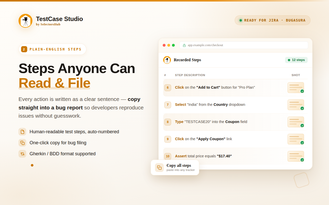Open the screenshot thumbnail for Coupon field step
The height and width of the screenshot is (205, 329).
[296, 122]
